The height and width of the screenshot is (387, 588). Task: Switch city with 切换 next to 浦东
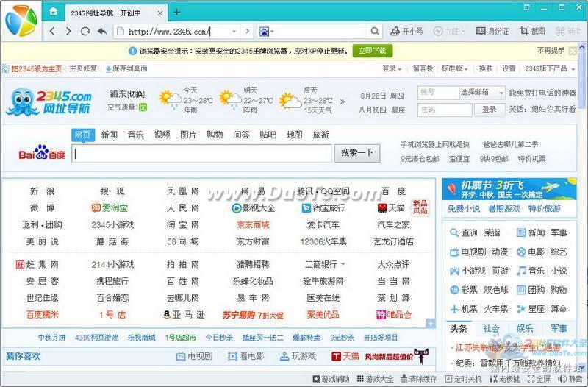(x=137, y=94)
